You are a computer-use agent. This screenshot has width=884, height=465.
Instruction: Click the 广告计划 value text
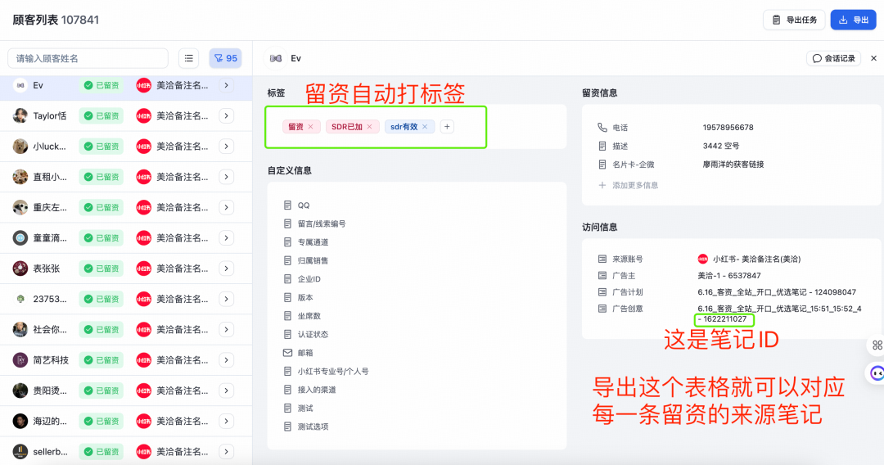(777, 292)
